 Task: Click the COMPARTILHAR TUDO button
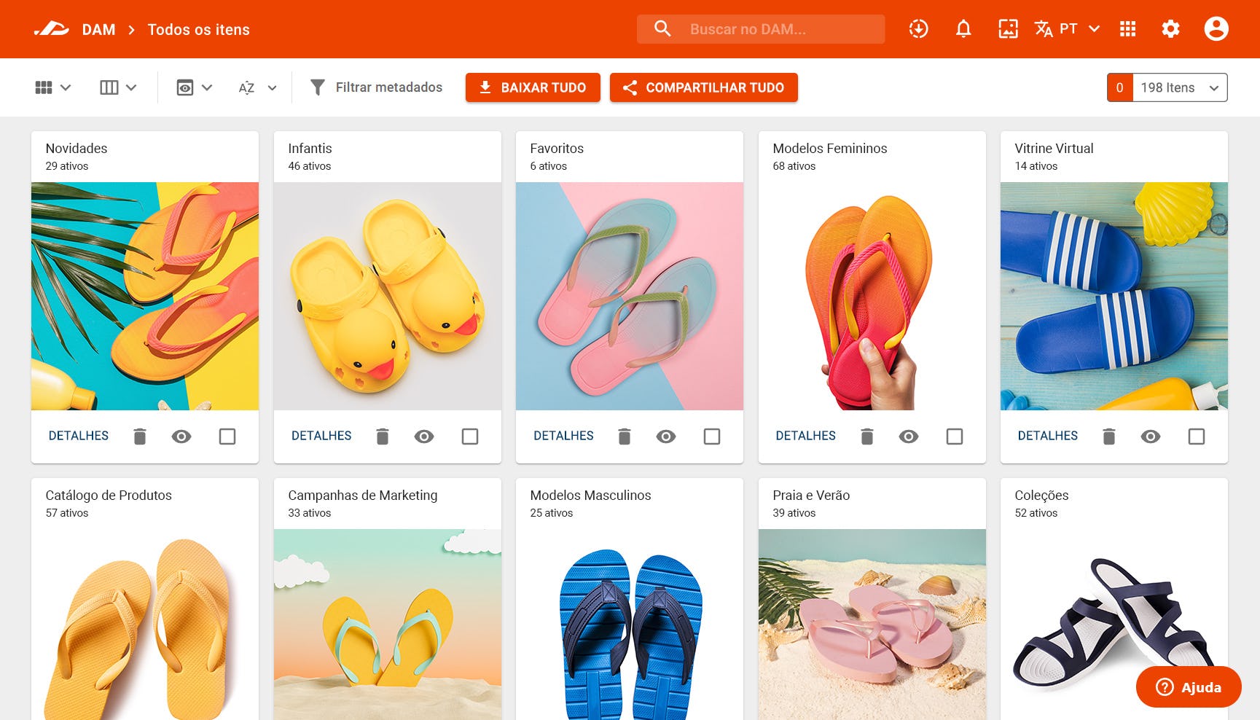[704, 87]
